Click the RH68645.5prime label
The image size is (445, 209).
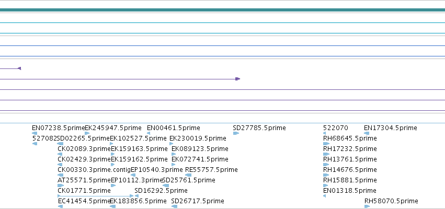(350, 138)
